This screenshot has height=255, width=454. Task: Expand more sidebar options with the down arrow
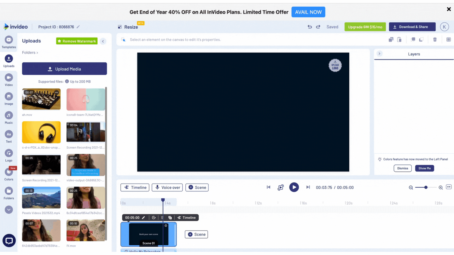9,210
